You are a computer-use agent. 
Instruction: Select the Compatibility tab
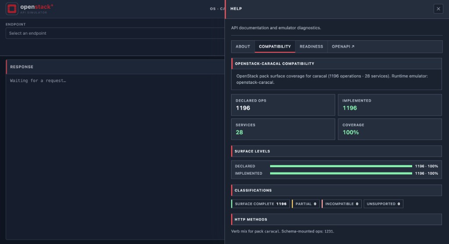point(275,47)
